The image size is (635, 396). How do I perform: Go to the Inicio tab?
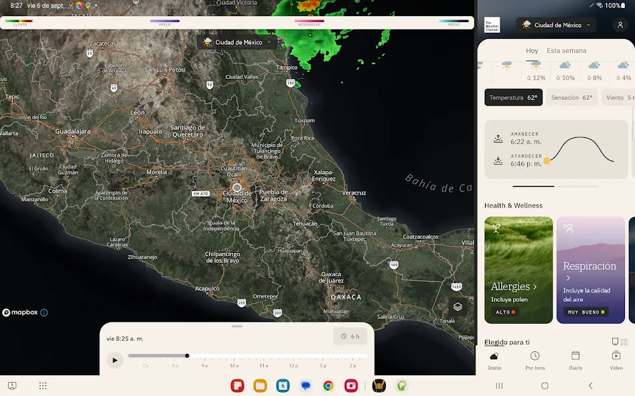(x=494, y=361)
